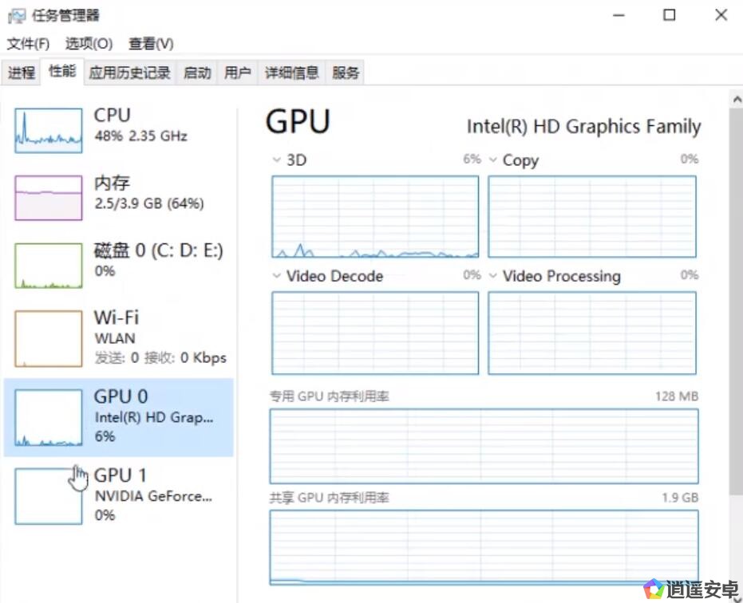Open the 选项(O) menu

click(x=89, y=44)
